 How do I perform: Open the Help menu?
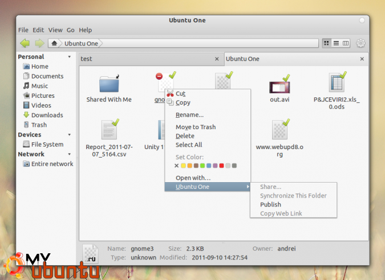click(85, 30)
